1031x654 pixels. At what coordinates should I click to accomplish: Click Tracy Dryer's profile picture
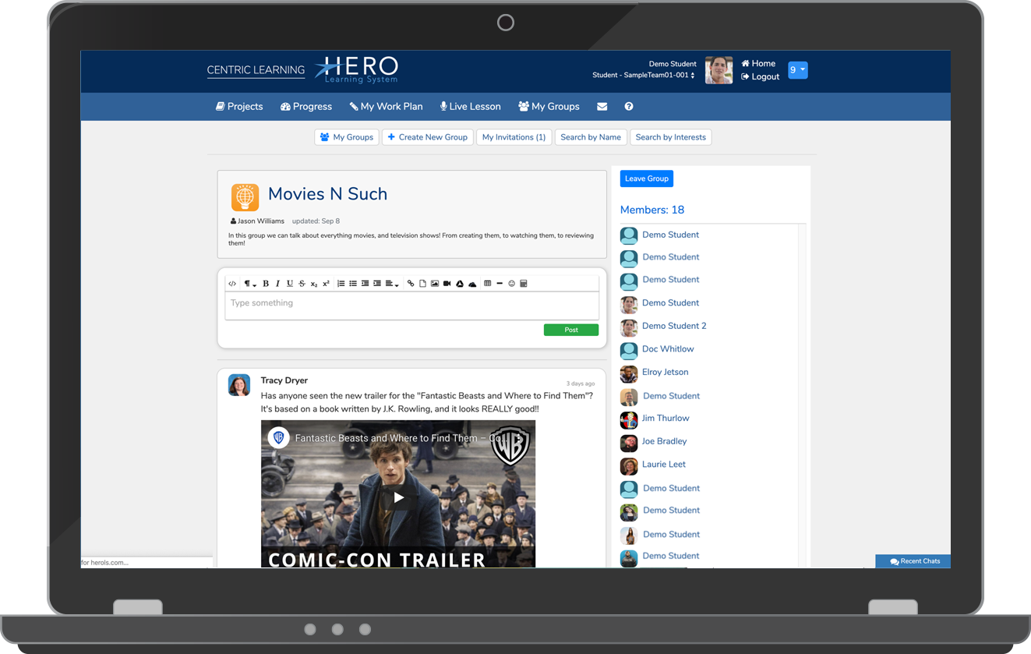pos(239,385)
